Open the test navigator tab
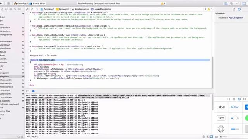Image resolution: width=248 pixels, height=139 pixels. (x=7, y=9)
